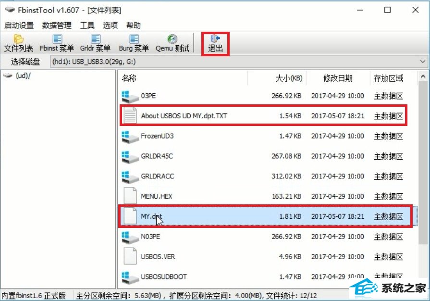This screenshot has width=430, height=301.
Task: Open the 工具 menu
Action: click(87, 25)
